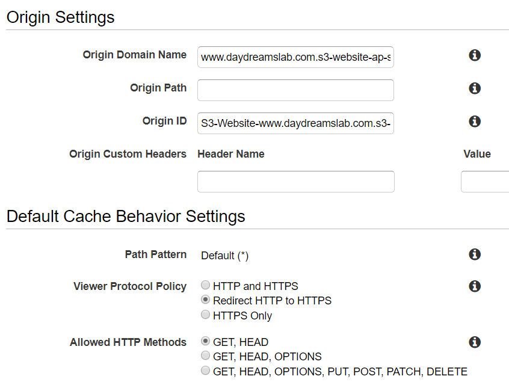Viewport: 509px width, 385px height.
Task: Click Viewer Protocol Policy info icon
Action: coord(475,286)
